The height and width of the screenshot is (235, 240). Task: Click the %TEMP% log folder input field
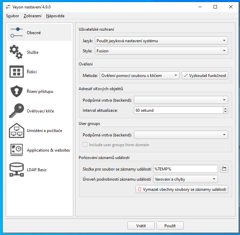click(x=185, y=169)
